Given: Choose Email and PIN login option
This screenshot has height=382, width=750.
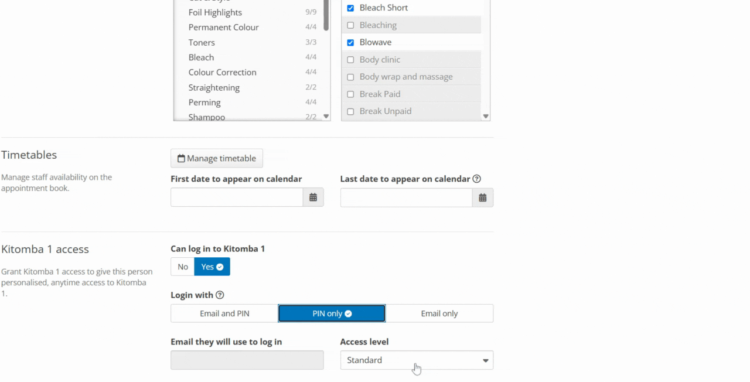Looking at the screenshot, I should 224,313.
